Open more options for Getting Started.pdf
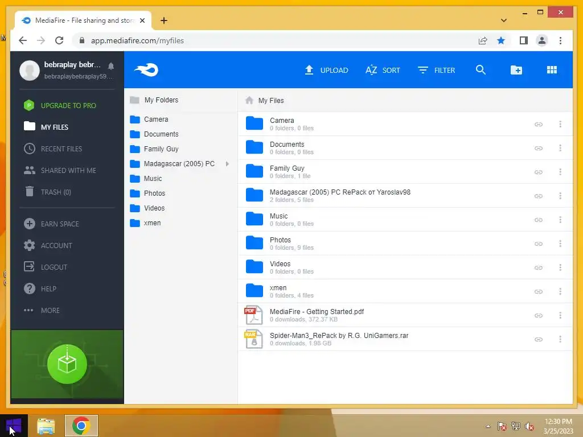Viewport: 583px width, 437px height. tap(560, 315)
